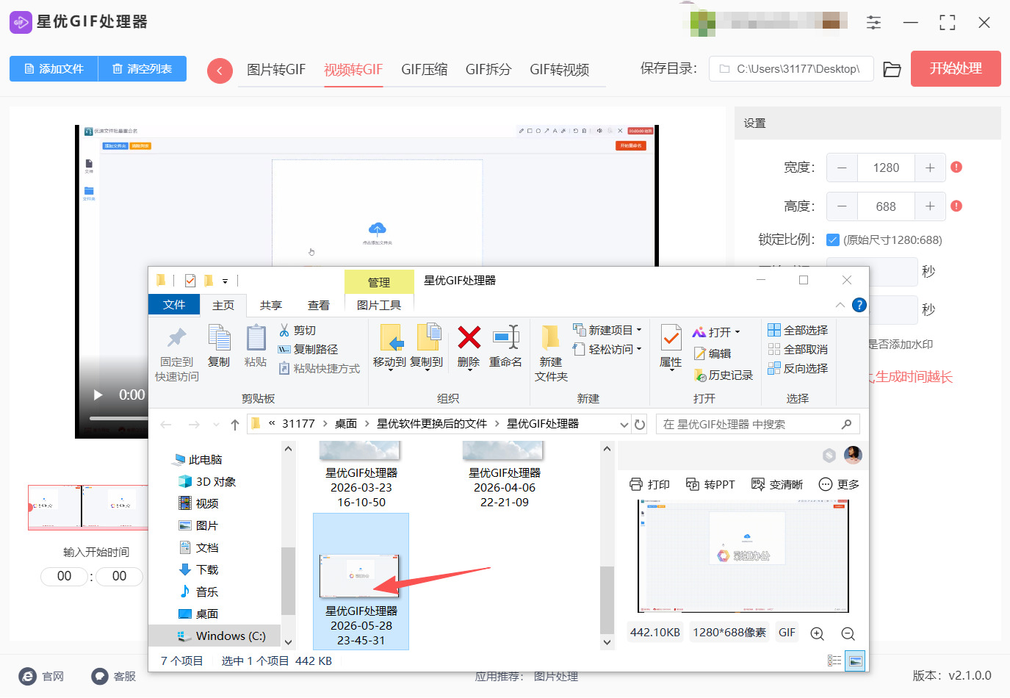Switch to the 视频转GIF tab
Image resolution: width=1010 pixels, height=698 pixels.
coord(353,70)
